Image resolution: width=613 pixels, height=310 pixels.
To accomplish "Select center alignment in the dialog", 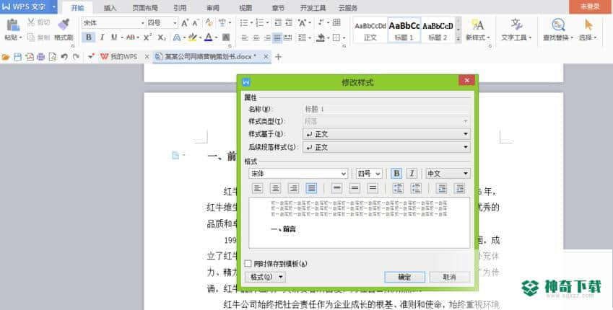I will pos(275,189).
